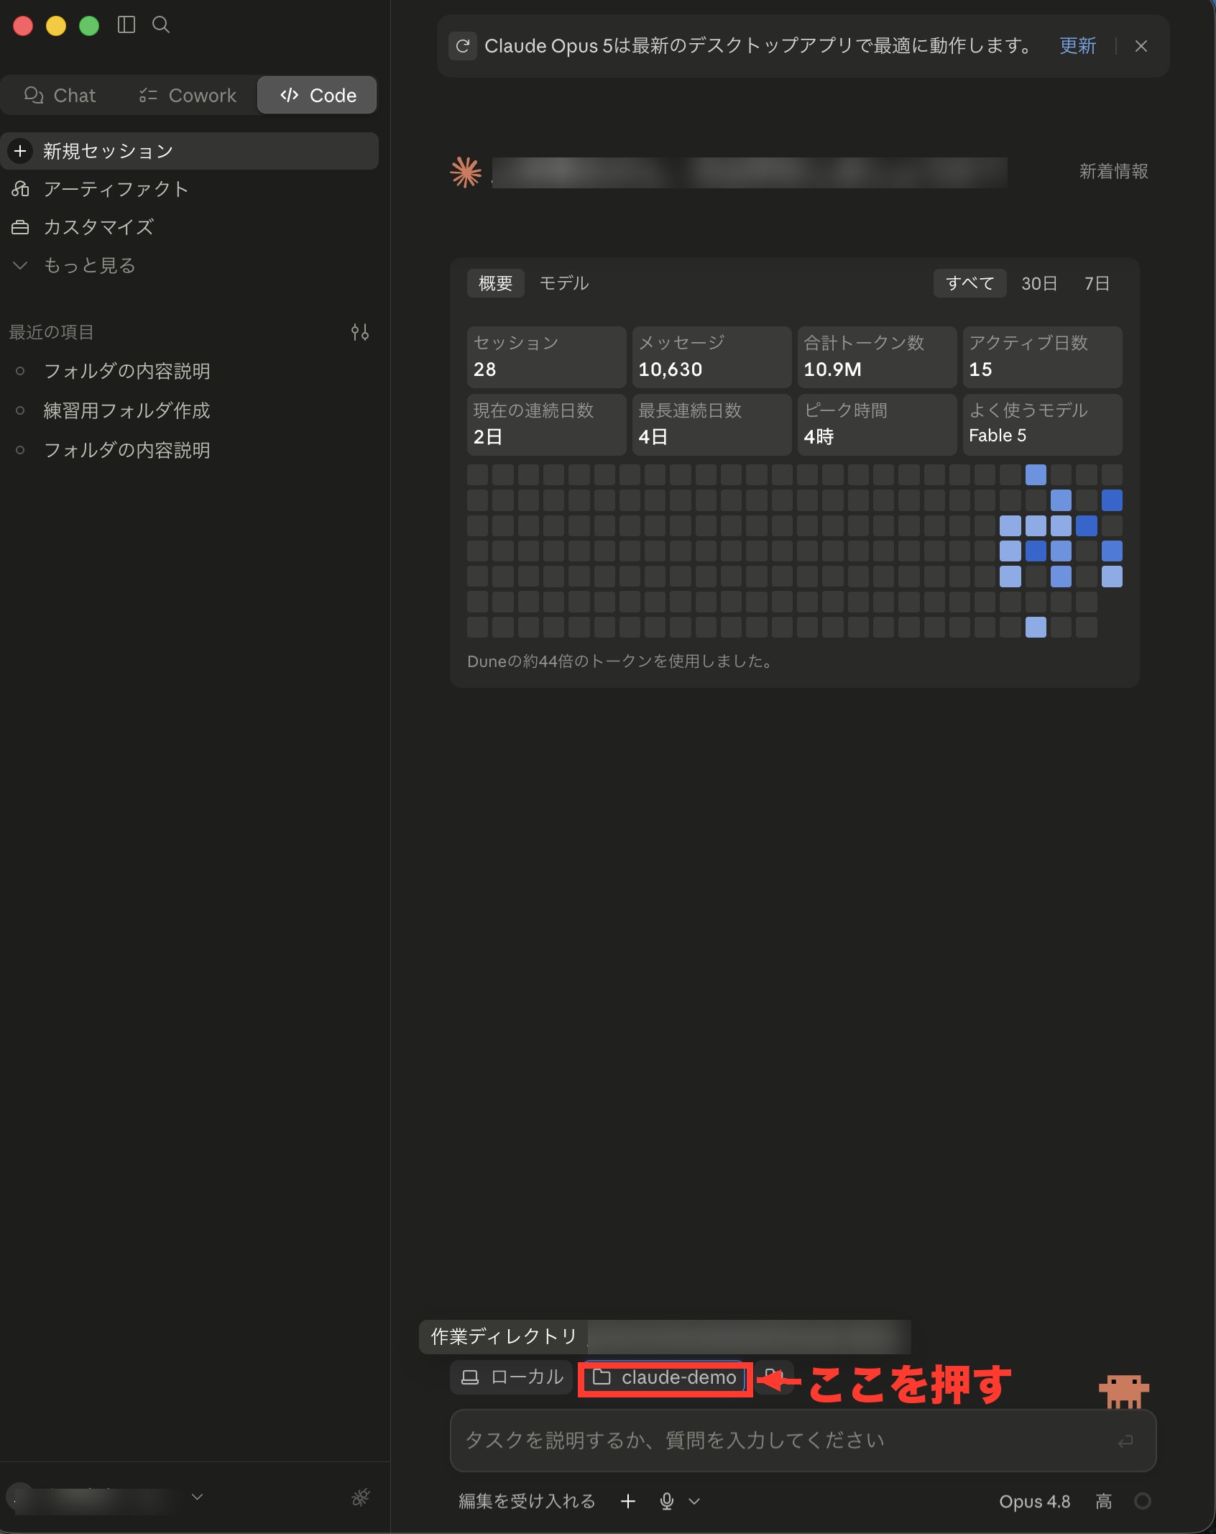This screenshot has height=1534, width=1216.
Task: Click the plus attach icon below input
Action: point(627,1501)
